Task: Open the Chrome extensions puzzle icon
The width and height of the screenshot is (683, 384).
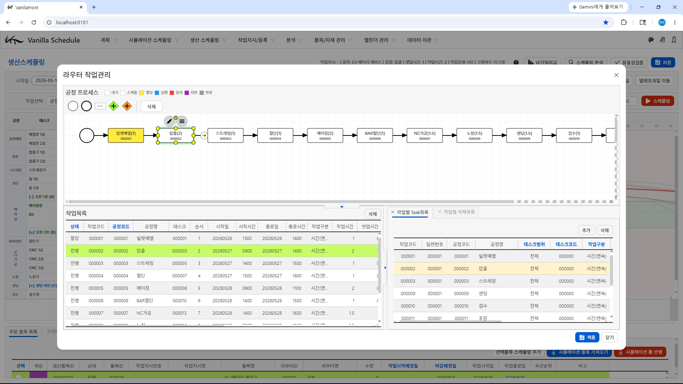Action: point(624,22)
